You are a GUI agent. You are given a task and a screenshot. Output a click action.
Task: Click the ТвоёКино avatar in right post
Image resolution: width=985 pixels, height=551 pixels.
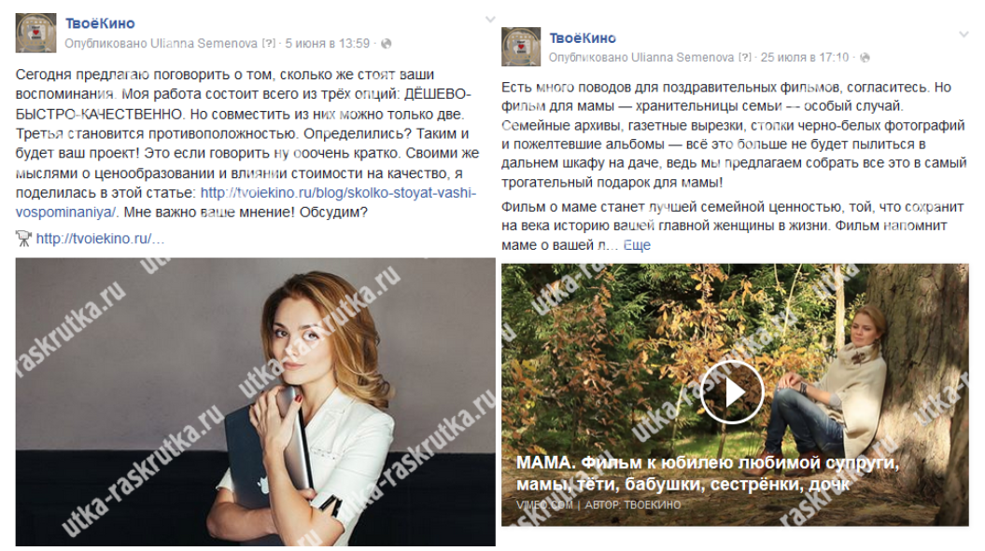pyautogui.click(x=521, y=47)
